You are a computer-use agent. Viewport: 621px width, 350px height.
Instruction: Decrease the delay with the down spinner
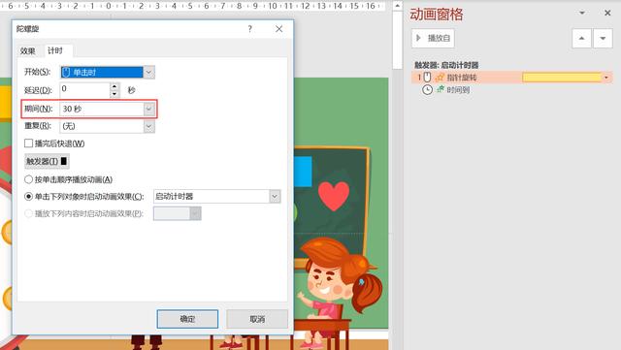[114, 94]
